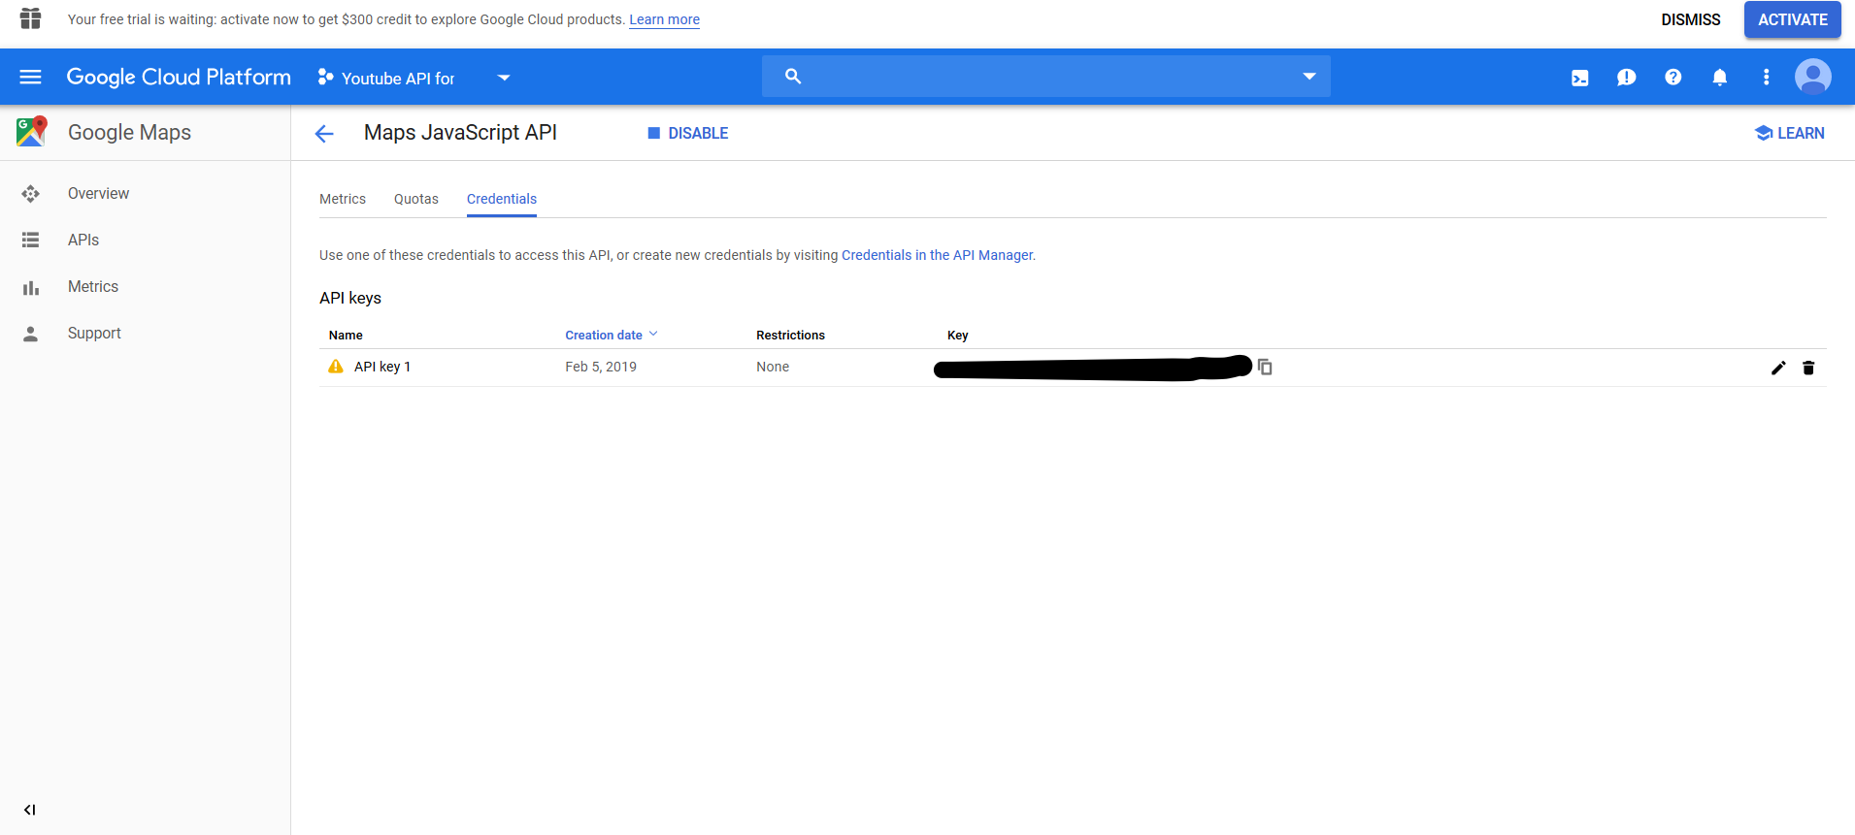The height and width of the screenshot is (835, 1855).
Task: Switch to the Metrics tab
Action: pos(343,199)
